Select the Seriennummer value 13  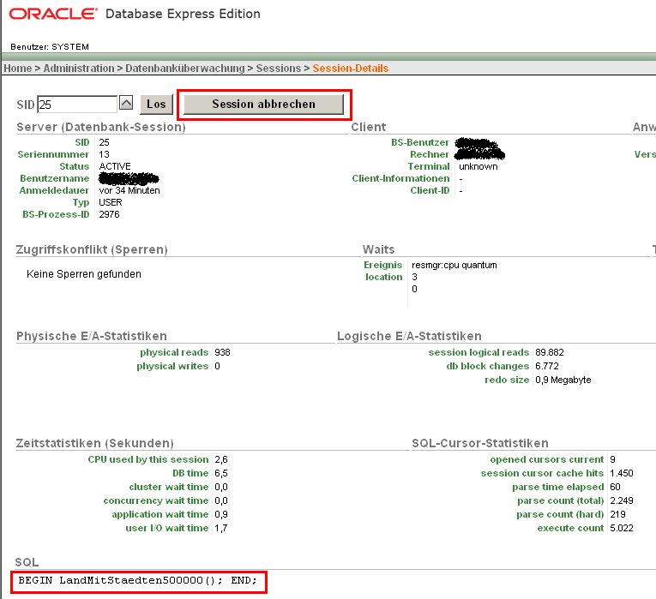point(104,154)
